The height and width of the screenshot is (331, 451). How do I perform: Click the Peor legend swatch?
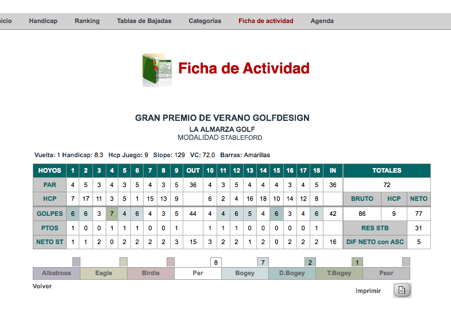[x=386, y=273]
